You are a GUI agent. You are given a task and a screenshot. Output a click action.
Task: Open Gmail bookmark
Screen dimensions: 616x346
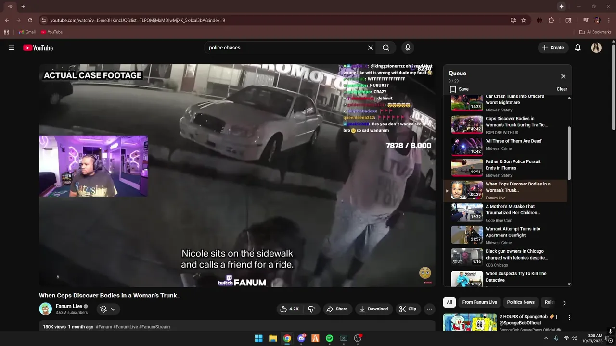click(x=27, y=32)
